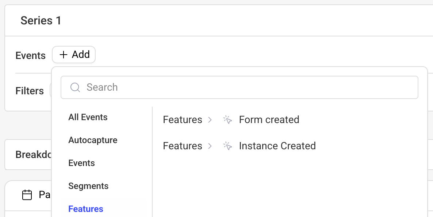Image resolution: width=433 pixels, height=217 pixels.
Task: Switch to the Autocapture category
Action: (93, 140)
